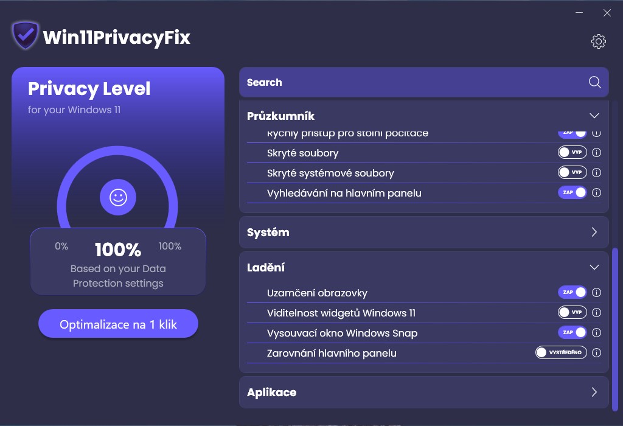
Task: Turn off Uzamčení obrazovky switch
Action: pos(572,293)
